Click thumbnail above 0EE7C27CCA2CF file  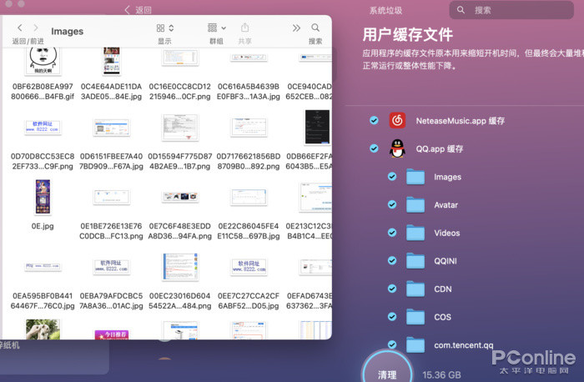pos(249,267)
